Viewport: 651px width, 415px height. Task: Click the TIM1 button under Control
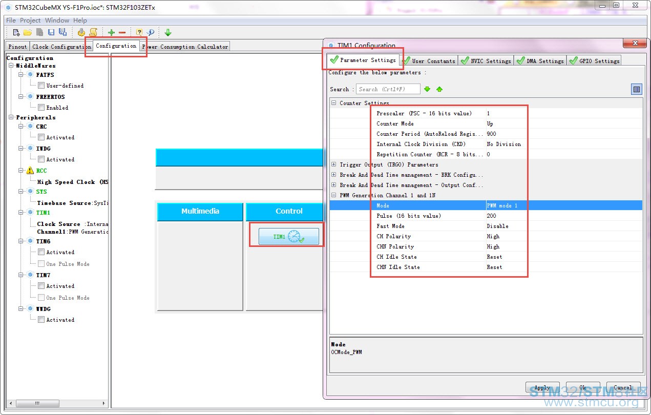point(289,237)
